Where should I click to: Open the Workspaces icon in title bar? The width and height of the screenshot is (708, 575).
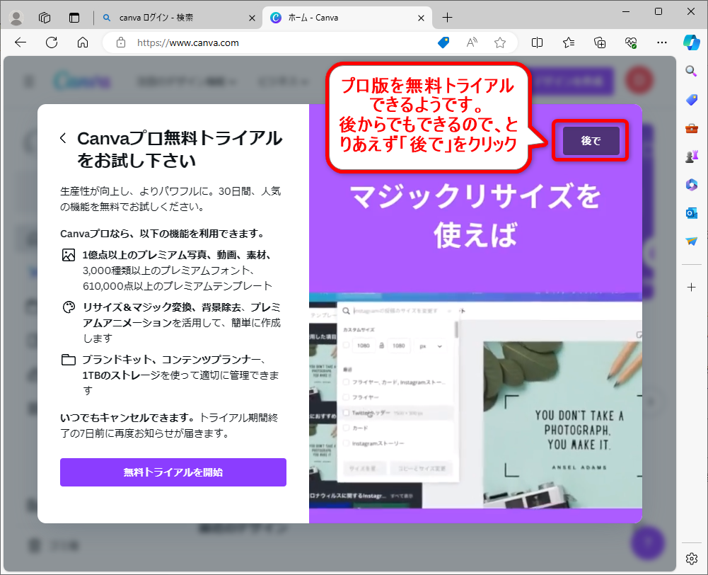coord(45,18)
